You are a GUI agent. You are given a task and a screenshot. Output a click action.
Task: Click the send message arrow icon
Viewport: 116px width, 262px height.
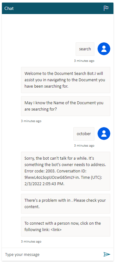pos(107,254)
